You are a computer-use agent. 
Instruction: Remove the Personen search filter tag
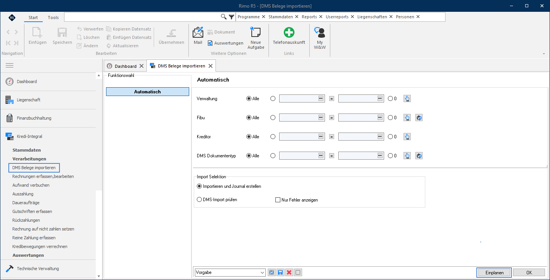click(418, 17)
